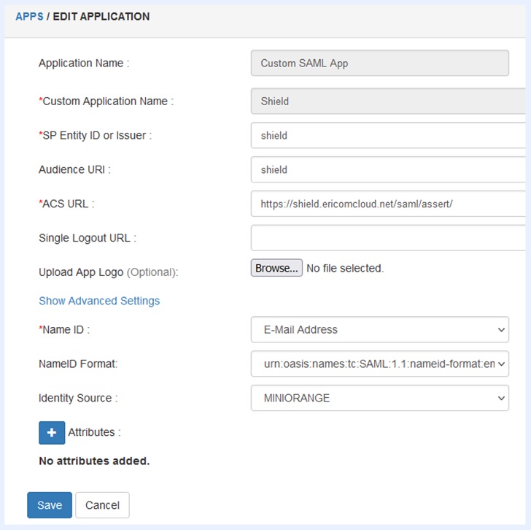Click the SP Entity ID or Issuer field
This screenshot has height=530, width=531.
click(387, 136)
